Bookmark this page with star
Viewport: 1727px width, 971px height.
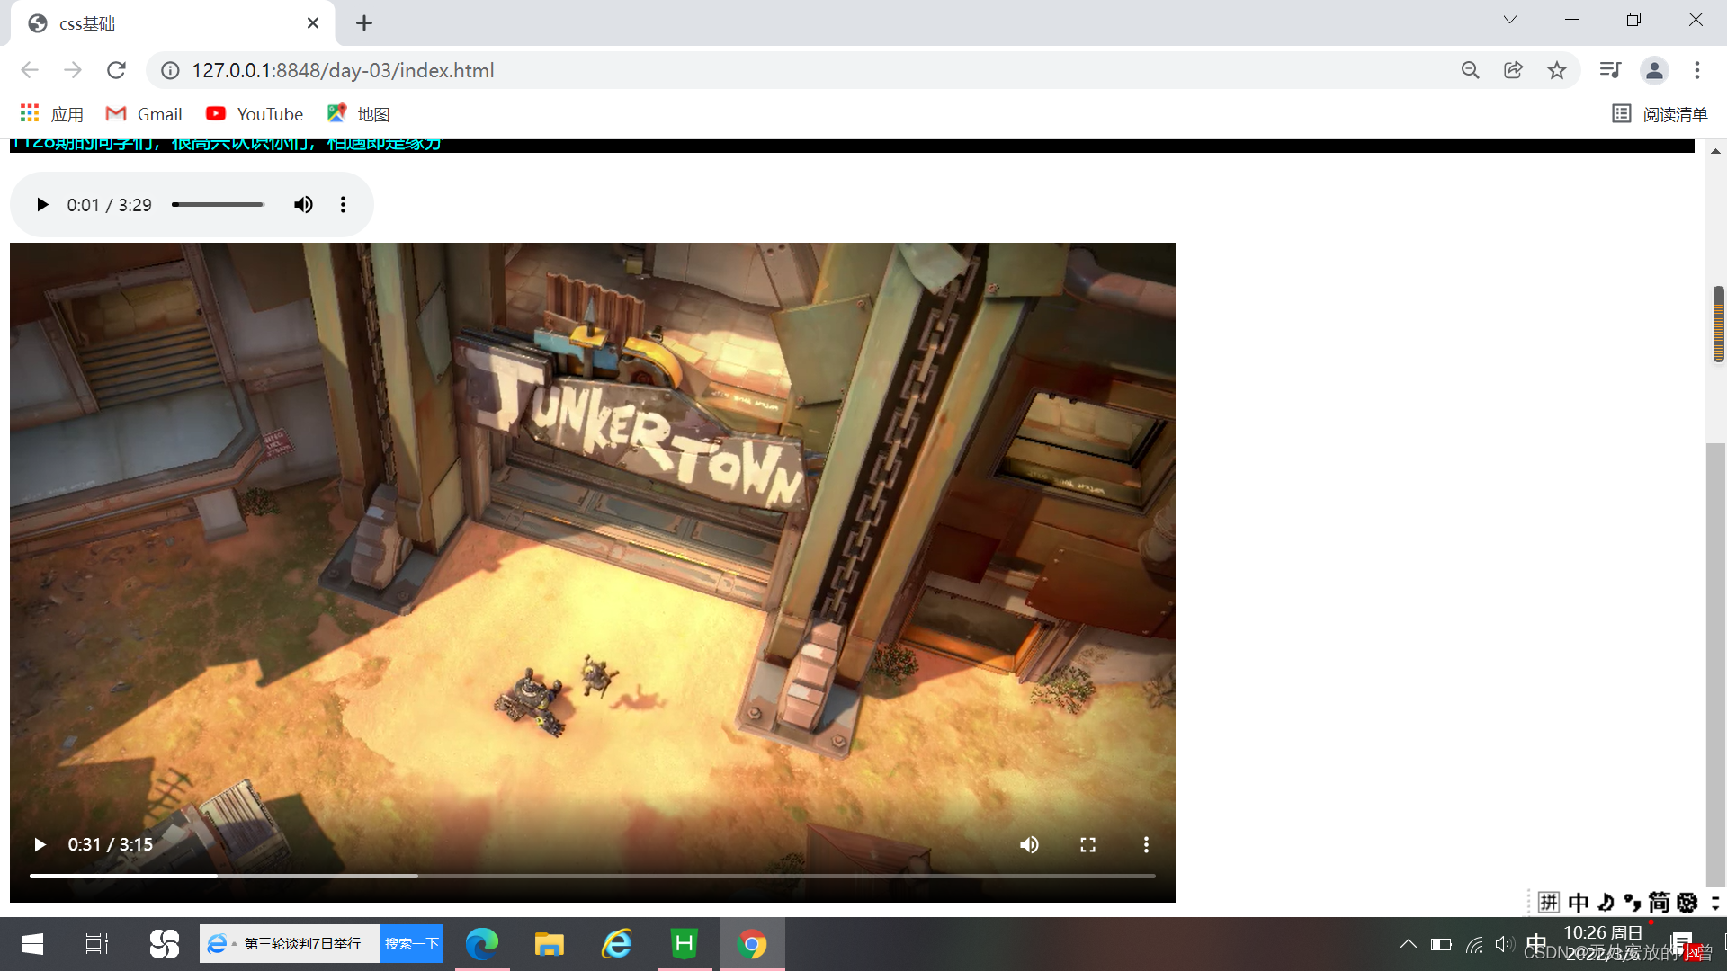point(1557,70)
